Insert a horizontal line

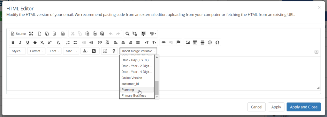(202, 42)
